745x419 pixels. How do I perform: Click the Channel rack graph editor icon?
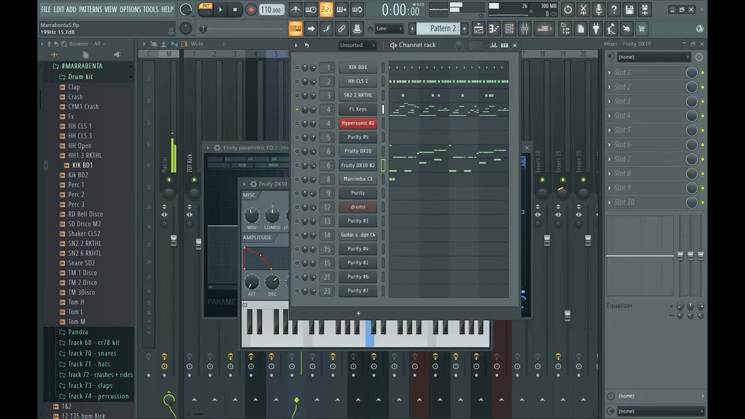coord(494,45)
